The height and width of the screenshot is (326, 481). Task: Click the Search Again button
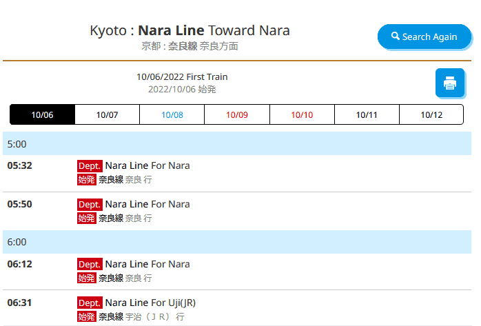pos(424,37)
